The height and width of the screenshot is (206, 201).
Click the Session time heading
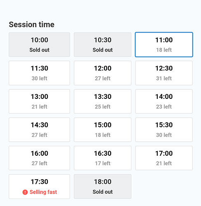pos(32,25)
